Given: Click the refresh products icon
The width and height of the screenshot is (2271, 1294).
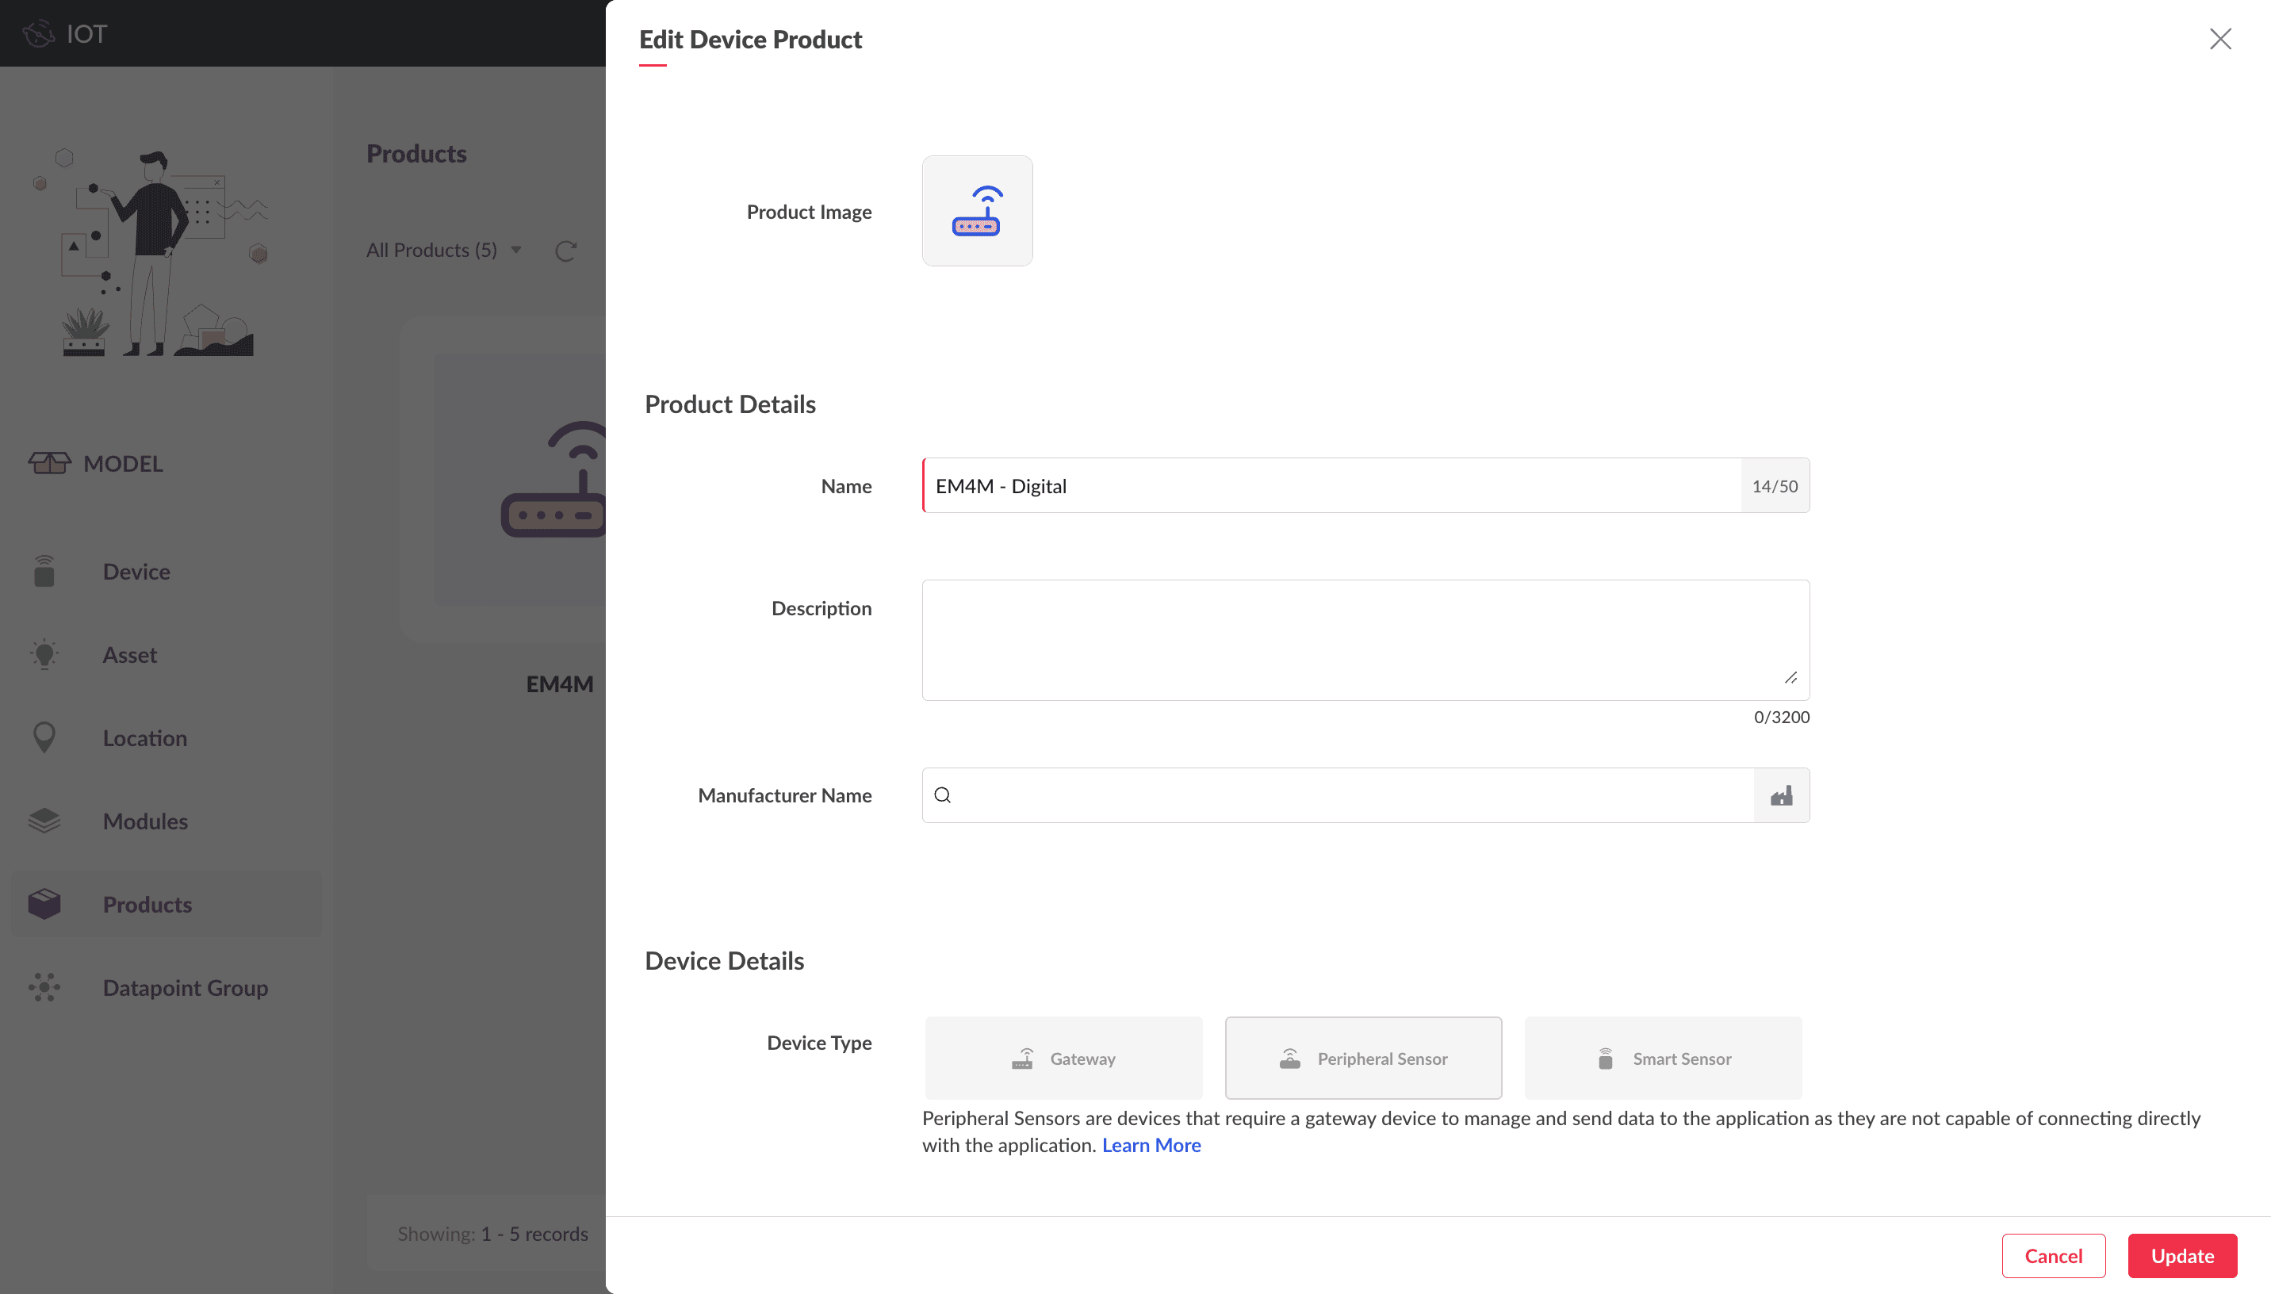Looking at the screenshot, I should [566, 251].
